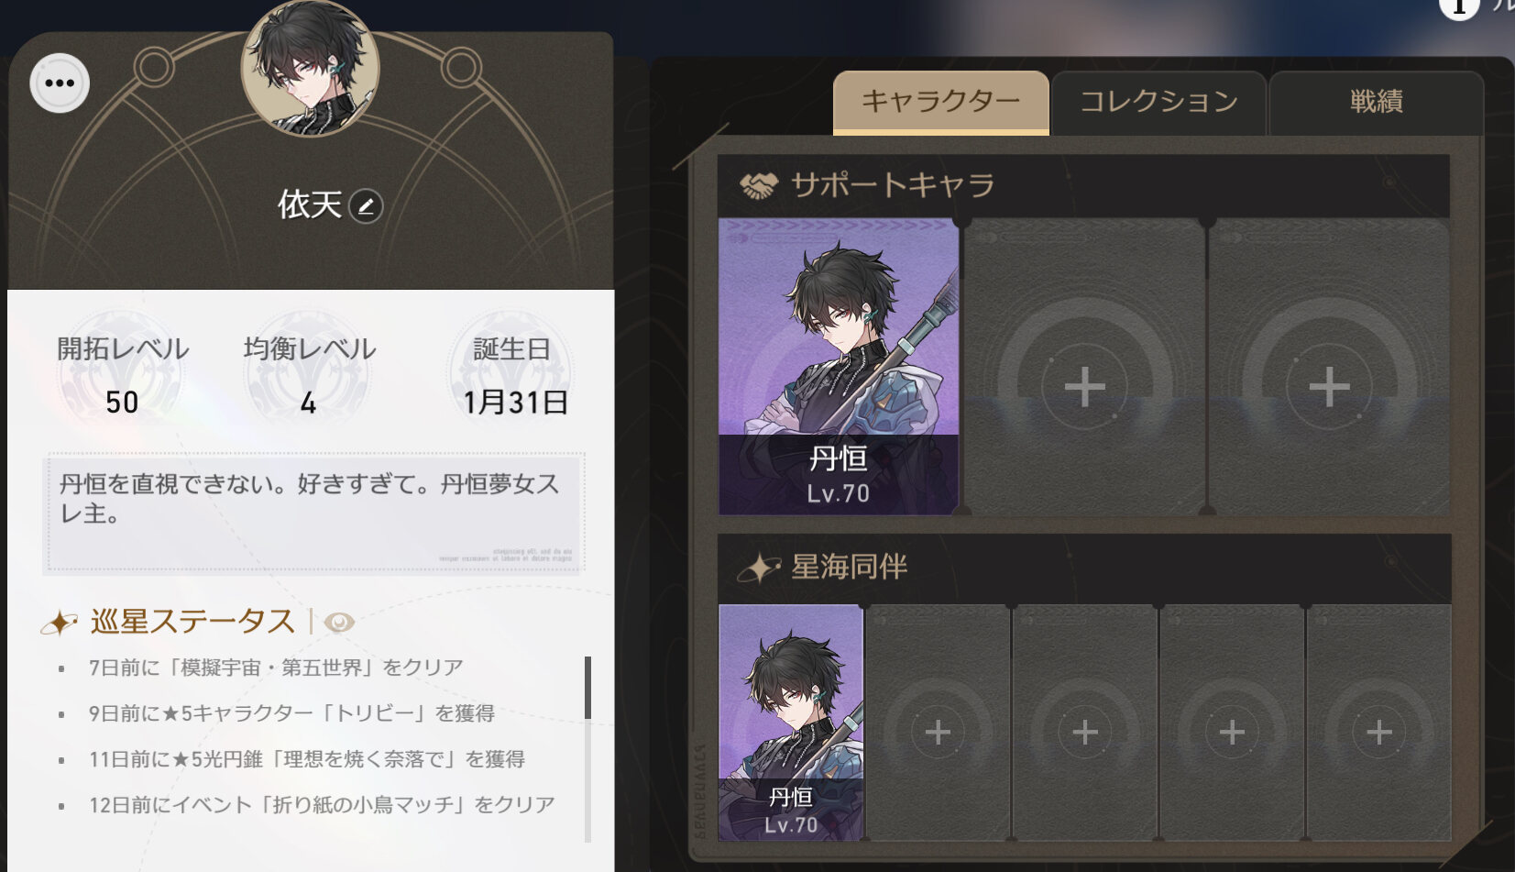Click the info icon in the top corner
The width and height of the screenshot is (1515, 872).
point(1458,7)
